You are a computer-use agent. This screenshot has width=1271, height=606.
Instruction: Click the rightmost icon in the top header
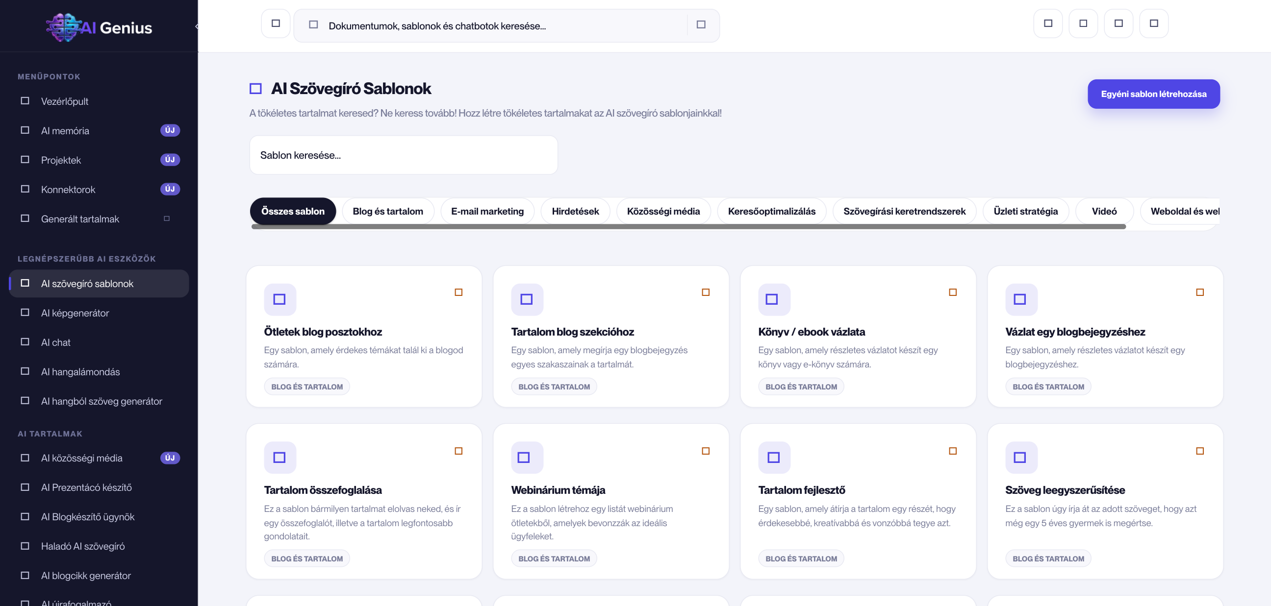1154,23
